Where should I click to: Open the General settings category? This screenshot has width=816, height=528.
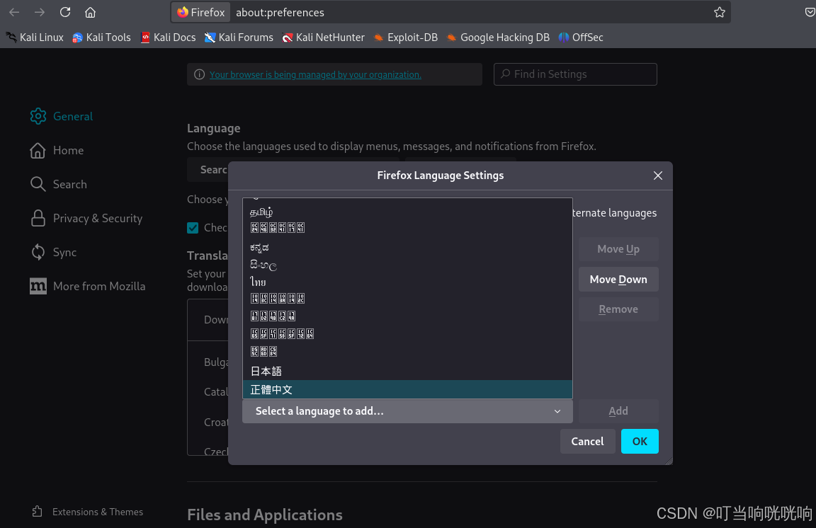[62, 116]
